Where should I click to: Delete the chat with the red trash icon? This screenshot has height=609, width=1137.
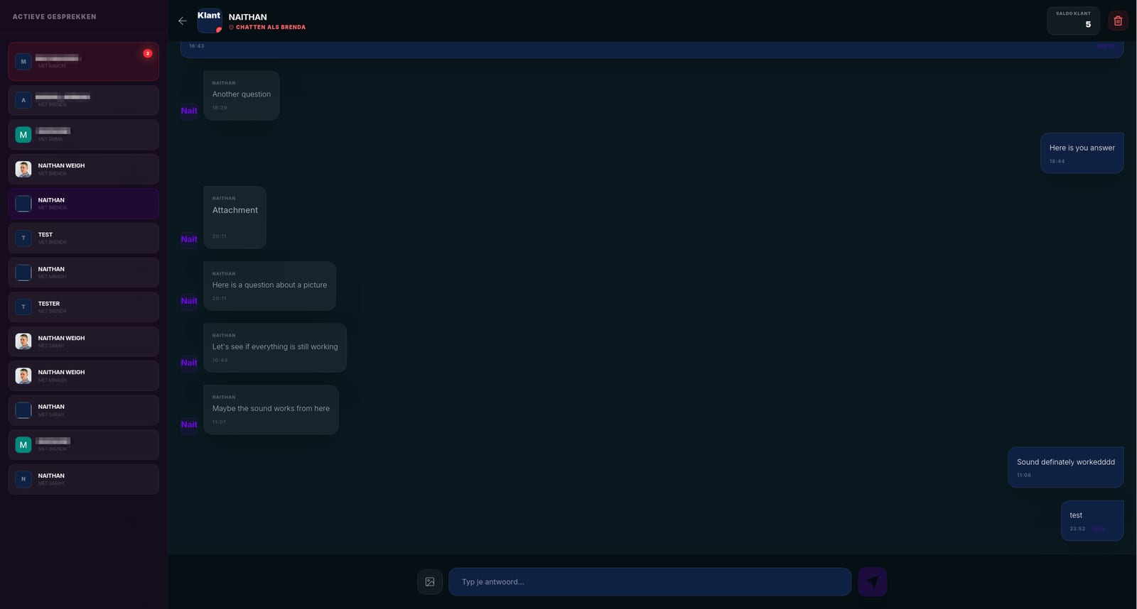(1118, 21)
